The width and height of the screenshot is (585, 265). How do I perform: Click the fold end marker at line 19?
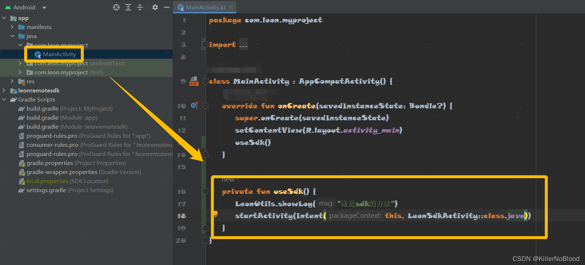tap(205, 228)
